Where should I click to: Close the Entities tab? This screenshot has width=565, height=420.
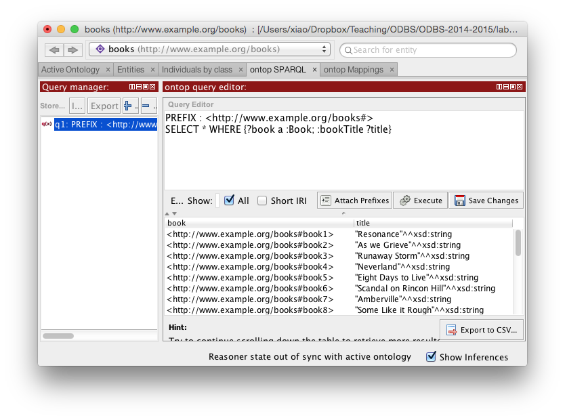[152, 70]
